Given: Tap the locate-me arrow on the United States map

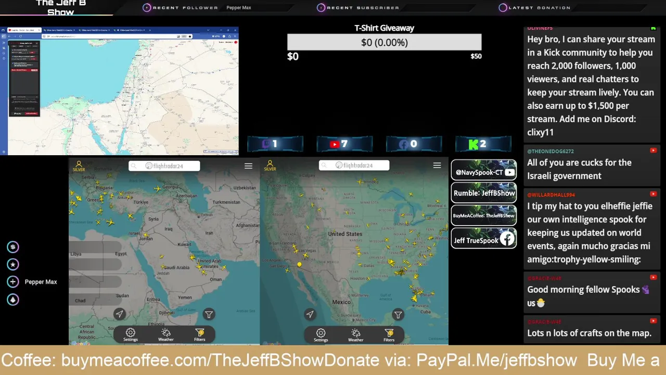Looking at the screenshot, I should click(310, 314).
